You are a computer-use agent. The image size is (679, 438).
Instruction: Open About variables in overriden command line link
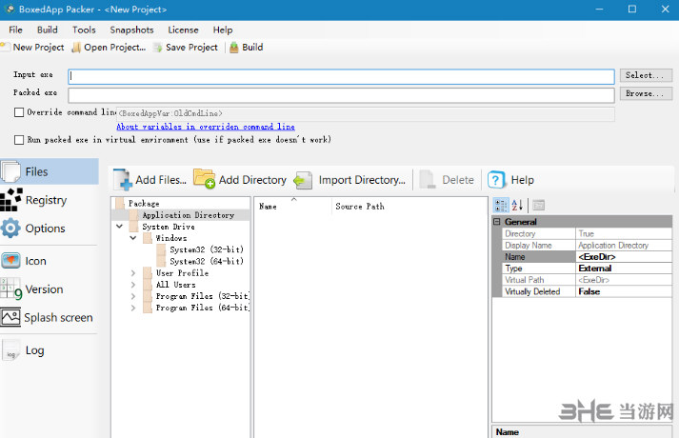(205, 127)
